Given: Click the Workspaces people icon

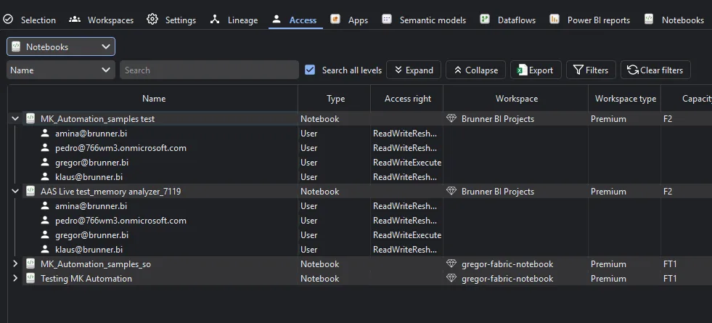Looking at the screenshot, I should [75, 20].
